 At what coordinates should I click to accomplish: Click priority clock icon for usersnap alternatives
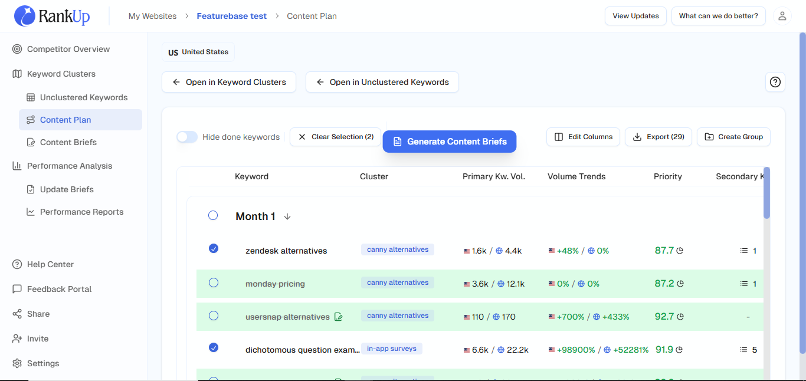(x=680, y=317)
